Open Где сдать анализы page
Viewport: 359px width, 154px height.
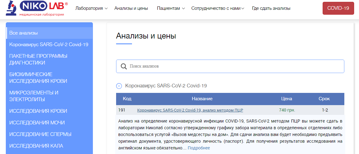pos(271,9)
